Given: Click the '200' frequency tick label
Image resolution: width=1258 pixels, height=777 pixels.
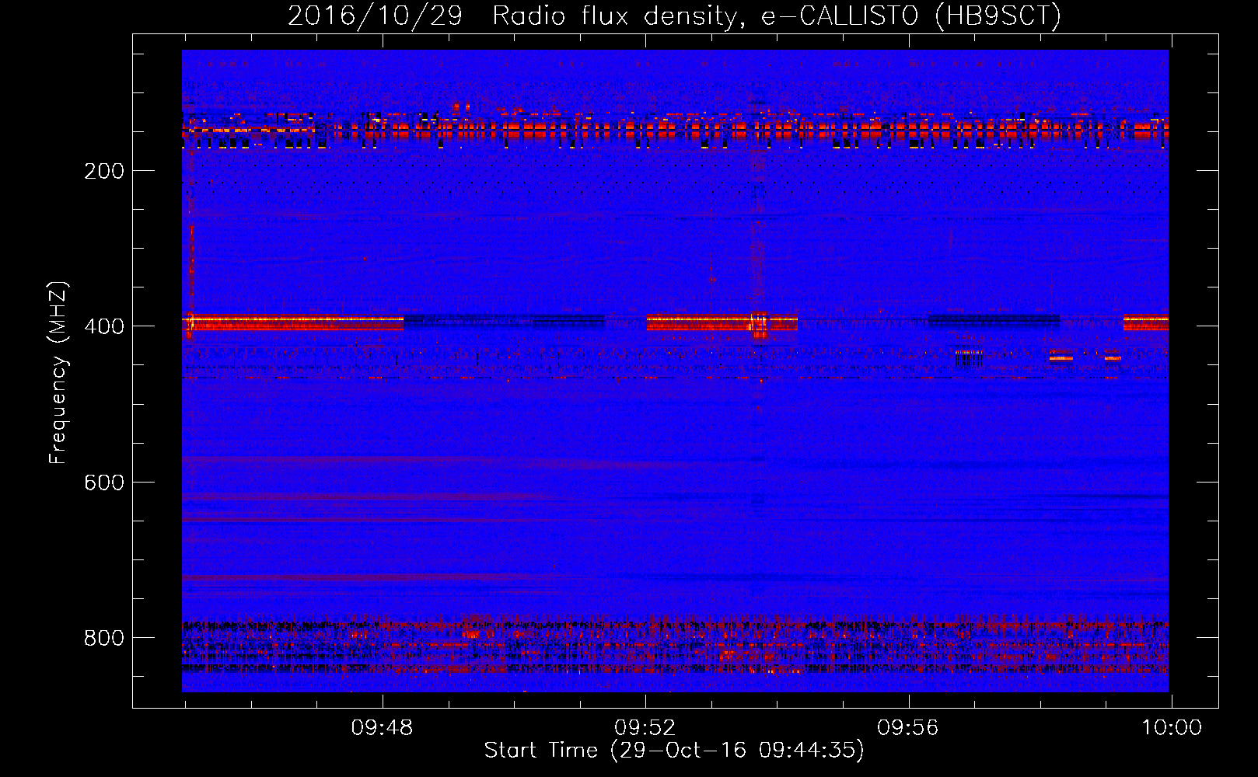Looking at the screenshot, I should (104, 171).
